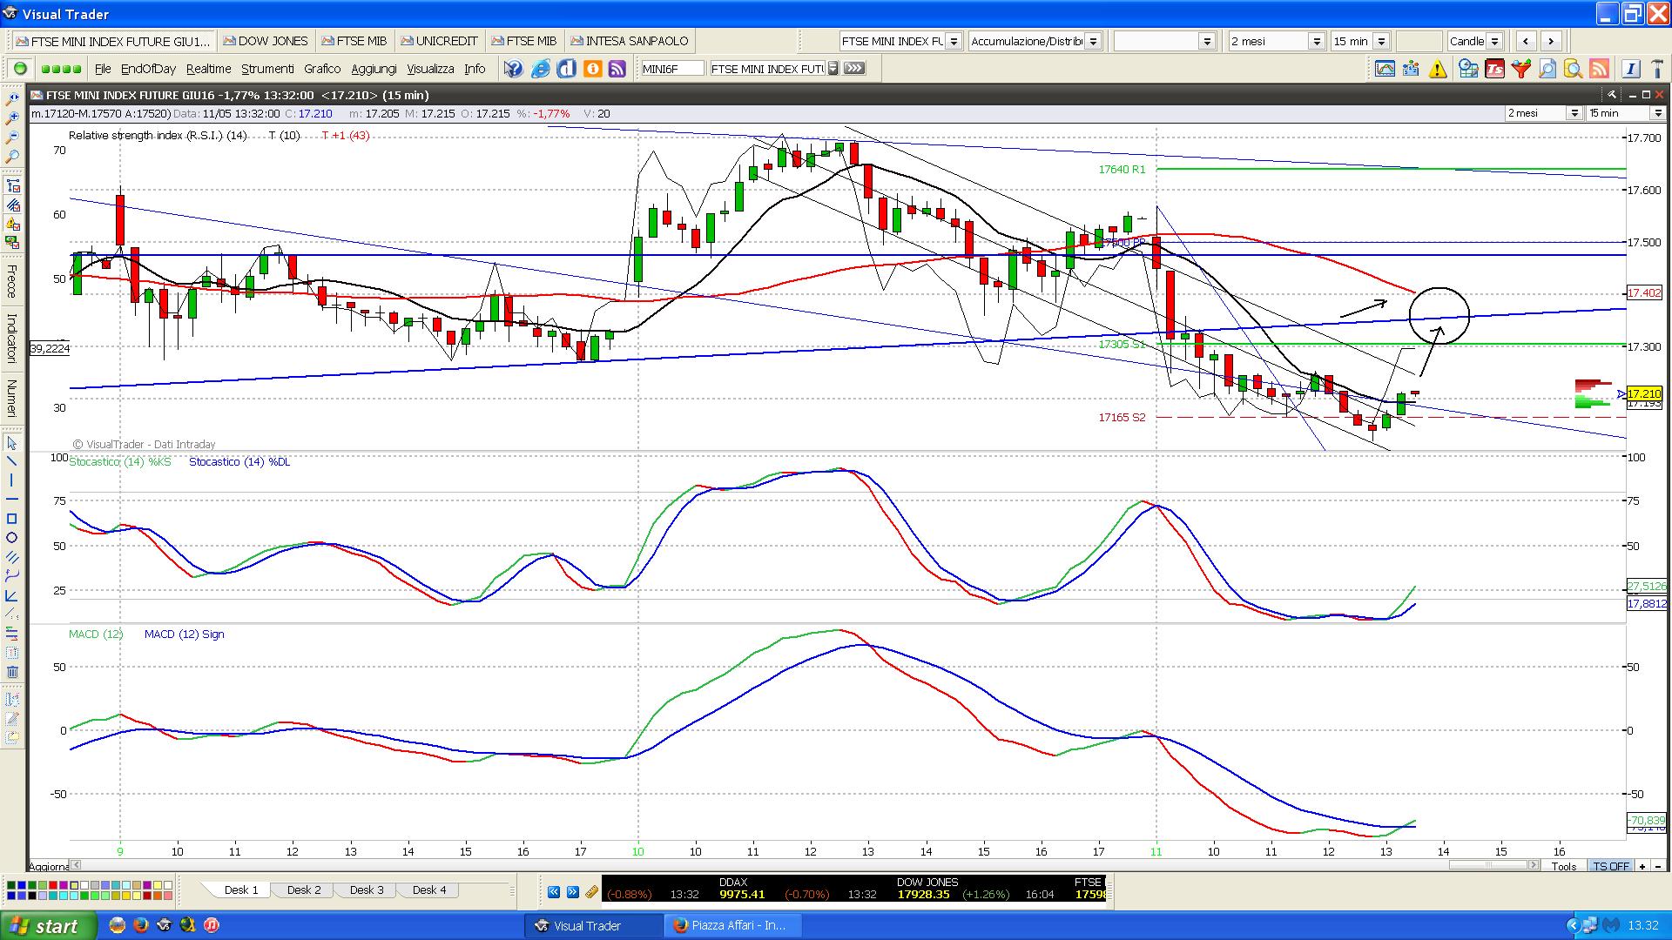Toggle the green connection status light
Screen dimensions: 1672x940
(20, 69)
